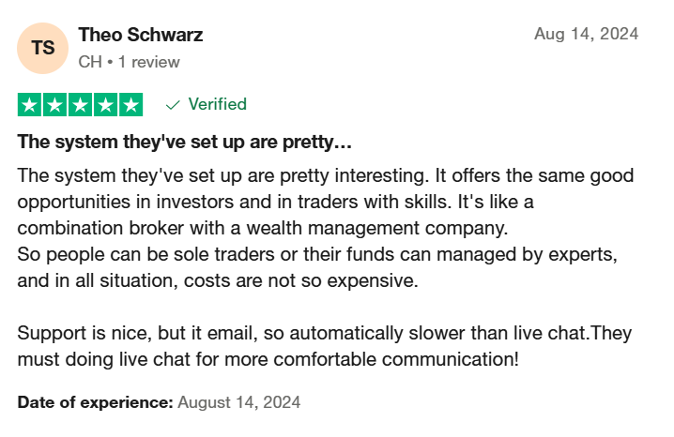Click the Verified label text

(218, 104)
